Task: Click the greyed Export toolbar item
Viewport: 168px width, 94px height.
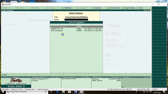Action: click(x=20, y=8)
